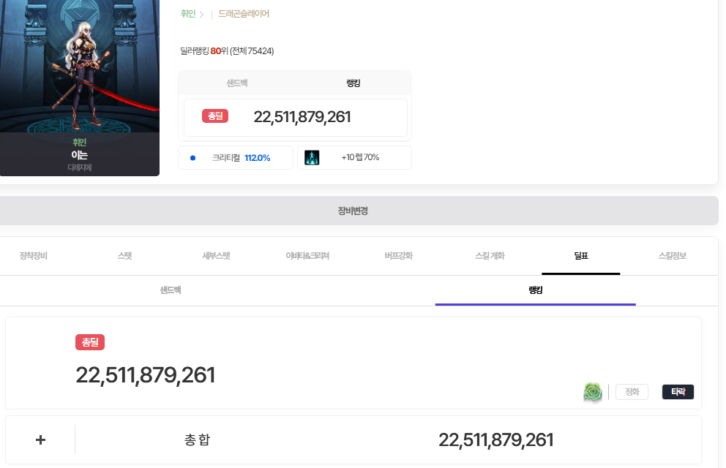Click the skill icon beside +10 렙 70%

click(x=312, y=157)
